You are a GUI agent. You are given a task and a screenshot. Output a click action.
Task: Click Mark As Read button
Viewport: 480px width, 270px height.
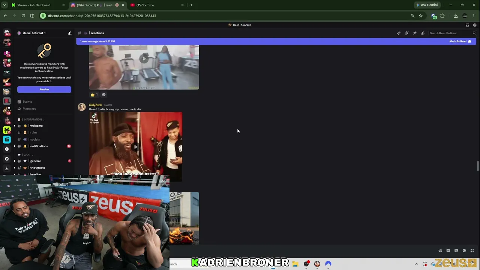pos(460,41)
